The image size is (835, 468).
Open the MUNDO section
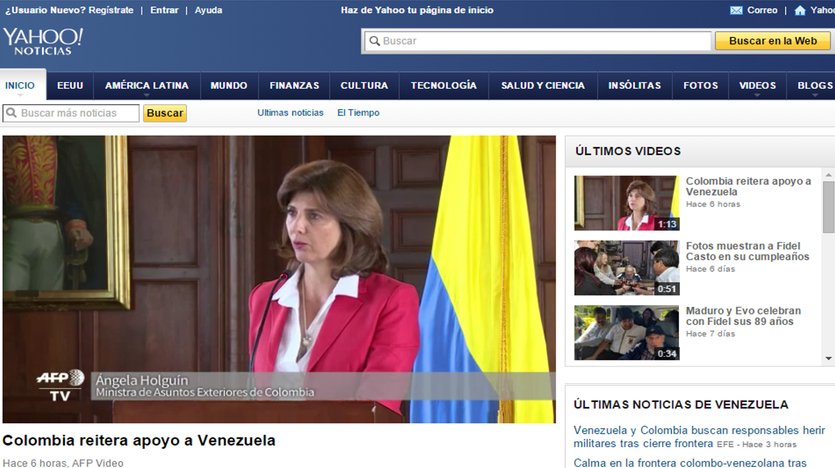[229, 86]
